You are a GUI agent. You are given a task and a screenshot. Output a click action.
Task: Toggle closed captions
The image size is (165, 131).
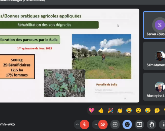(115, 124)
